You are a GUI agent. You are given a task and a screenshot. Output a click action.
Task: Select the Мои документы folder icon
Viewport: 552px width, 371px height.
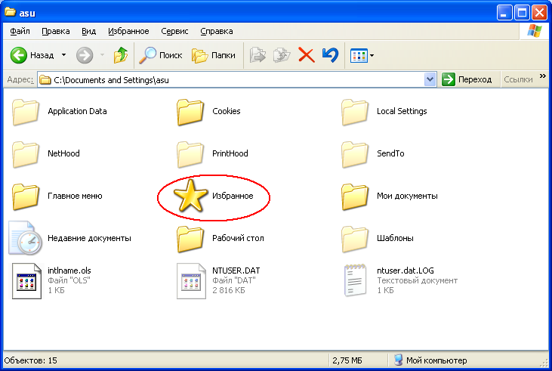(x=354, y=196)
